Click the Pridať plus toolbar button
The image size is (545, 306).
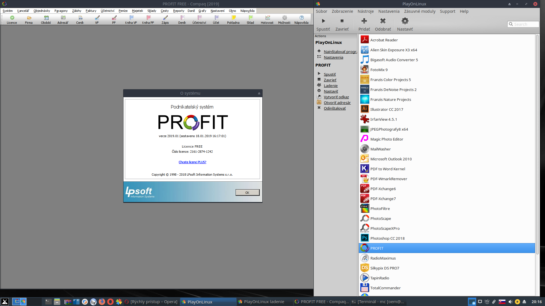364,24
